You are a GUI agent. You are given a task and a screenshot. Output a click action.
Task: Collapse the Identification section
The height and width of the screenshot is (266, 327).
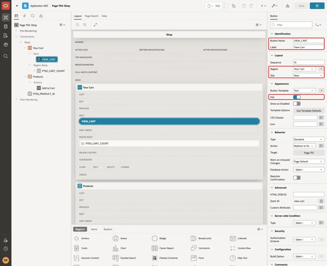272,34
